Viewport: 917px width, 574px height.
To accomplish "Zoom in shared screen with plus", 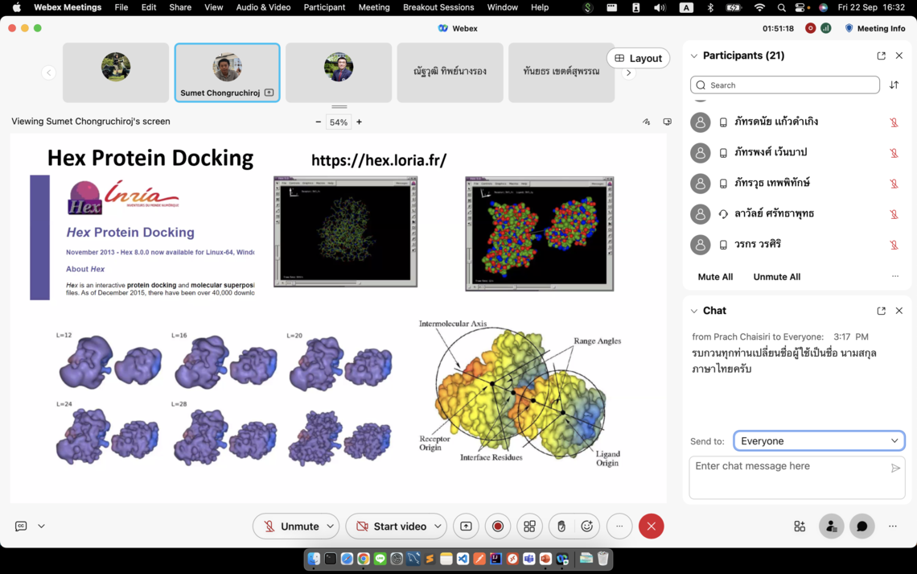I will (359, 122).
